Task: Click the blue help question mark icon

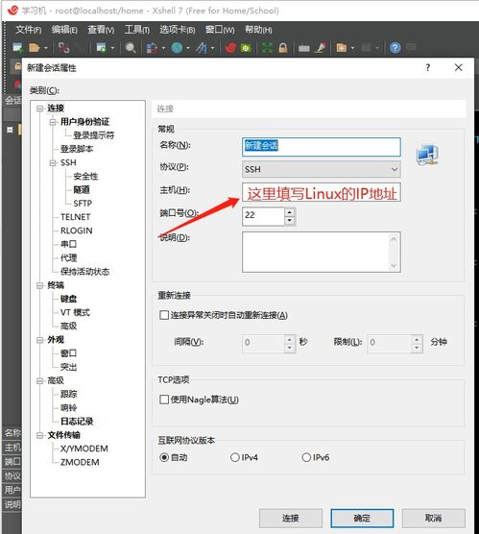Action: click(x=395, y=48)
